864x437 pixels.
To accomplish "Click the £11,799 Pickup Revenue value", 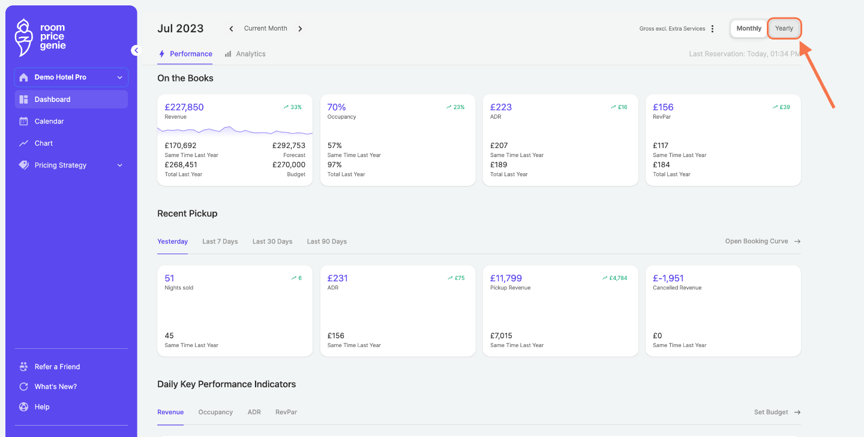I will 506,278.
